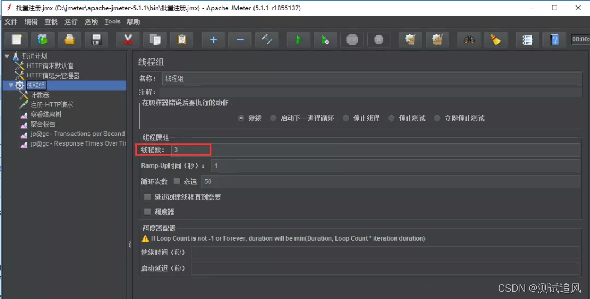Viewport: 590px width, 299px height.
Task: Click the Toggle enable/disable icon
Action: click(267, 39)
